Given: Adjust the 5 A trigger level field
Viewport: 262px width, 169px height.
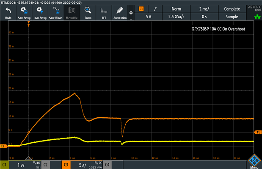Looking at the screenshot, I should click(x=148, y=17).
